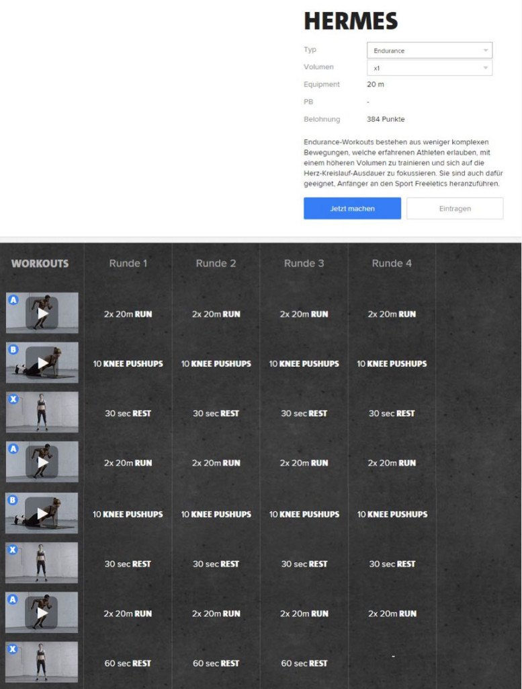The image size is (522, 689).
Task: Click second 10 KNEE PUSHUPS in Runde 4
Action: 392,514
